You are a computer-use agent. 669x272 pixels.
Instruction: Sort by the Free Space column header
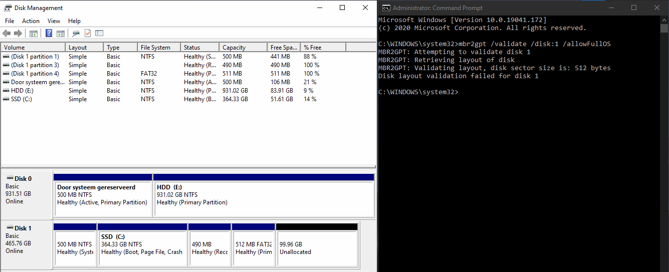tap(284, 47)
